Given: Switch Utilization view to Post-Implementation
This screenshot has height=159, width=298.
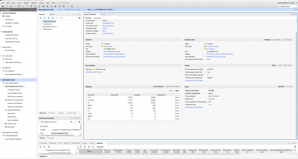Looking at the screenshot, I should [x=172, y=86].
